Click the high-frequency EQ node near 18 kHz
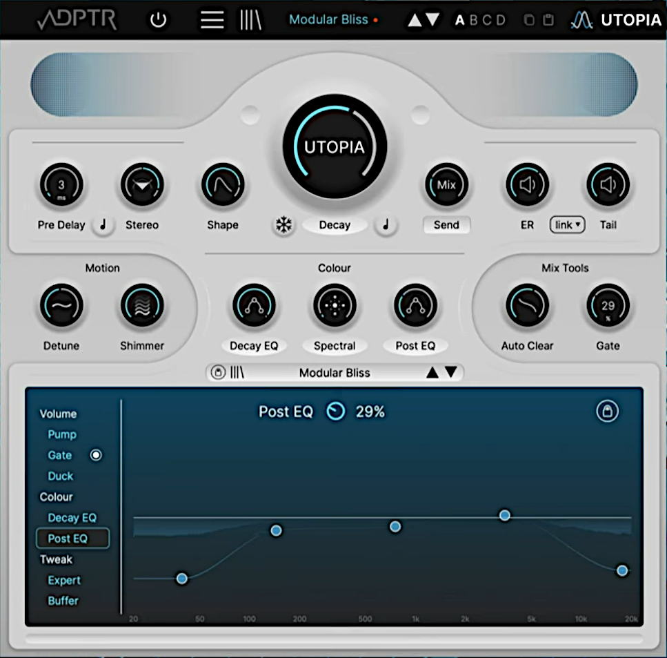667x658 pixels. click(x=622, y=570)
